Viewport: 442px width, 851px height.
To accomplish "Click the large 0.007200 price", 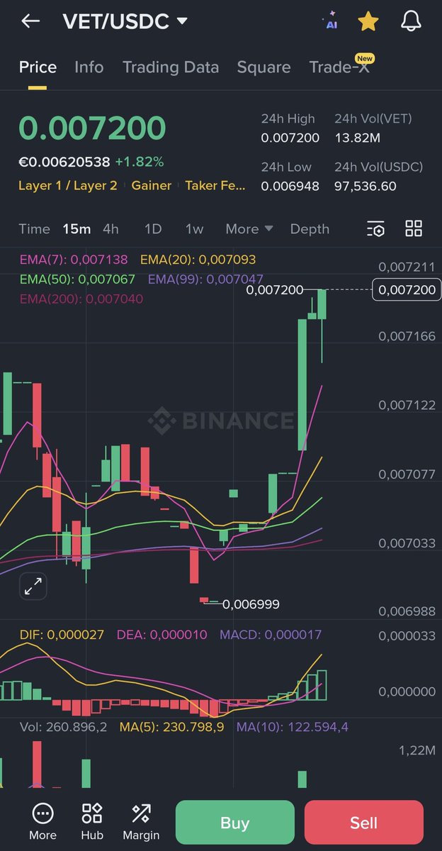I will (x=92, y=128).
